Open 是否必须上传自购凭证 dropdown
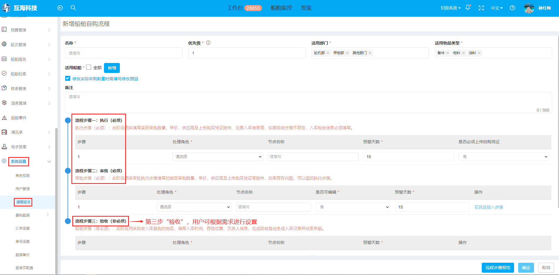The image size is (559, 275). coord(503,157)
